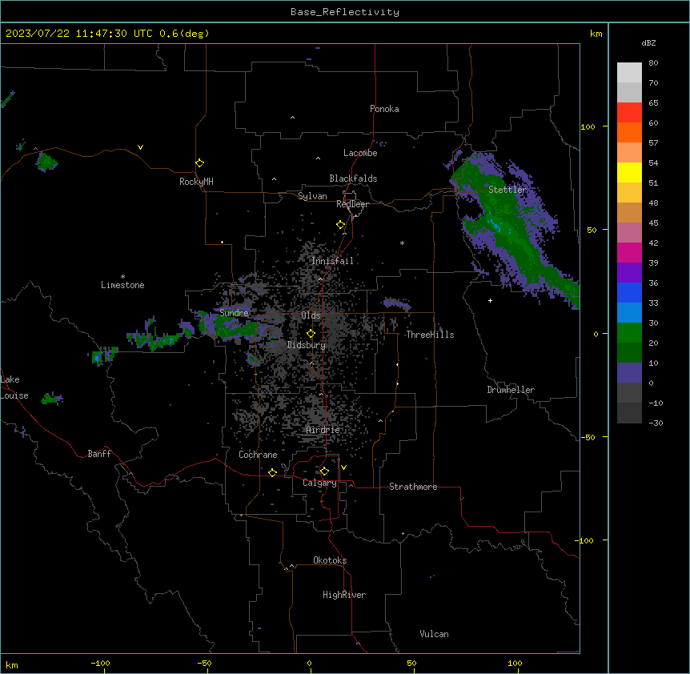Click the Okotoks label

coord(330,560)
